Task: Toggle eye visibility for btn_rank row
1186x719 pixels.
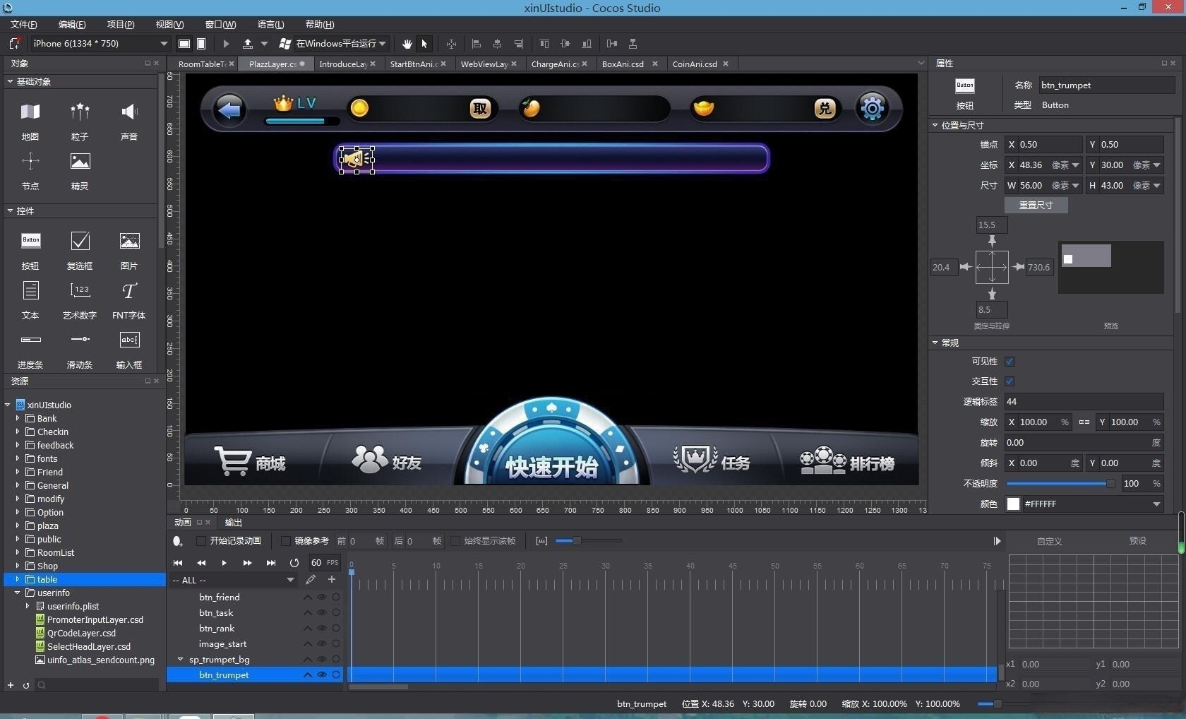Action: (322, 629)
